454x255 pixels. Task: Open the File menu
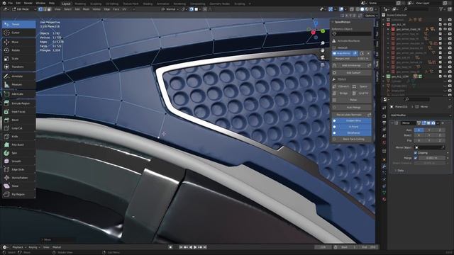(x=11, y=3)
